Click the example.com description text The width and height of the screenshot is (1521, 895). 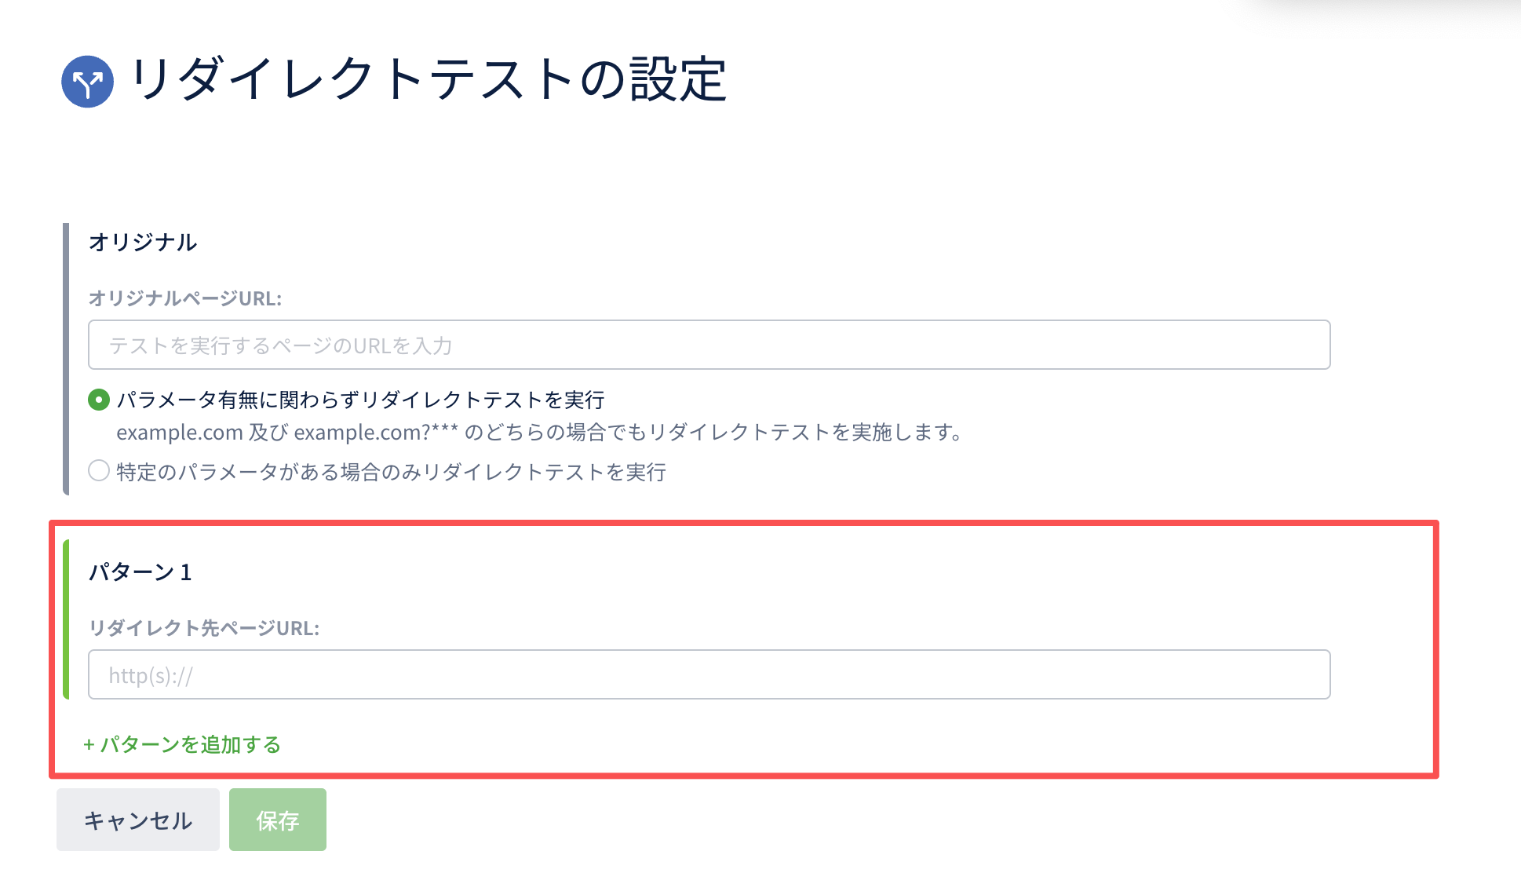click(538, 433)
